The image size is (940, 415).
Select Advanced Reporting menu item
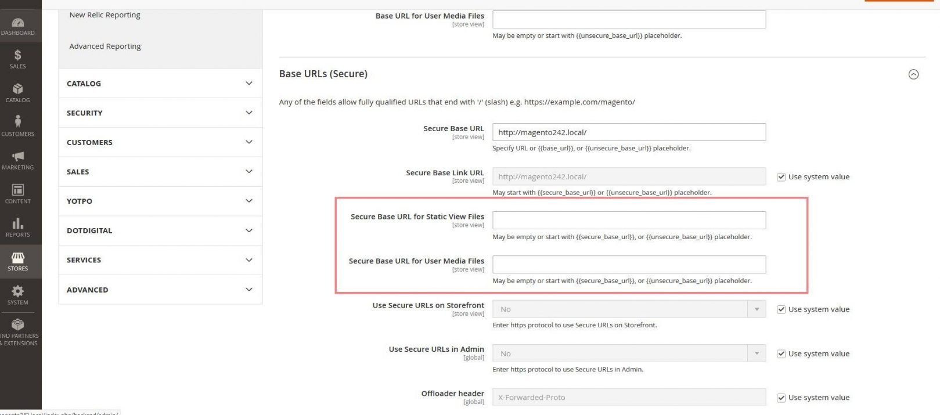(x=105, y=46)
